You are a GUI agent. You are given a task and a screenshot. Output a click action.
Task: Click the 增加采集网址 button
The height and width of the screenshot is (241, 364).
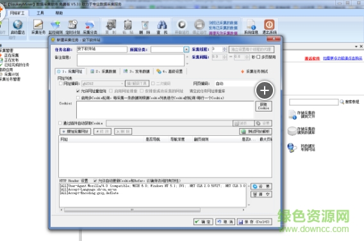(75, 131)
